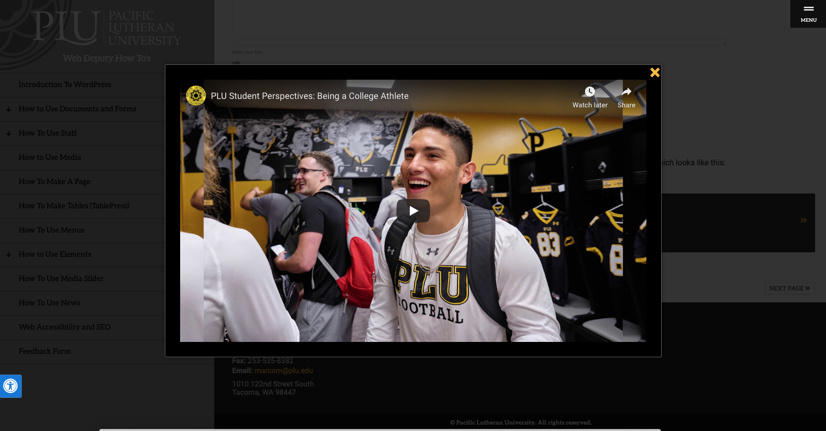This screenshot has height=431, width=826.
Task: Open How To Use Media Slider
Action: click(61, 279)
